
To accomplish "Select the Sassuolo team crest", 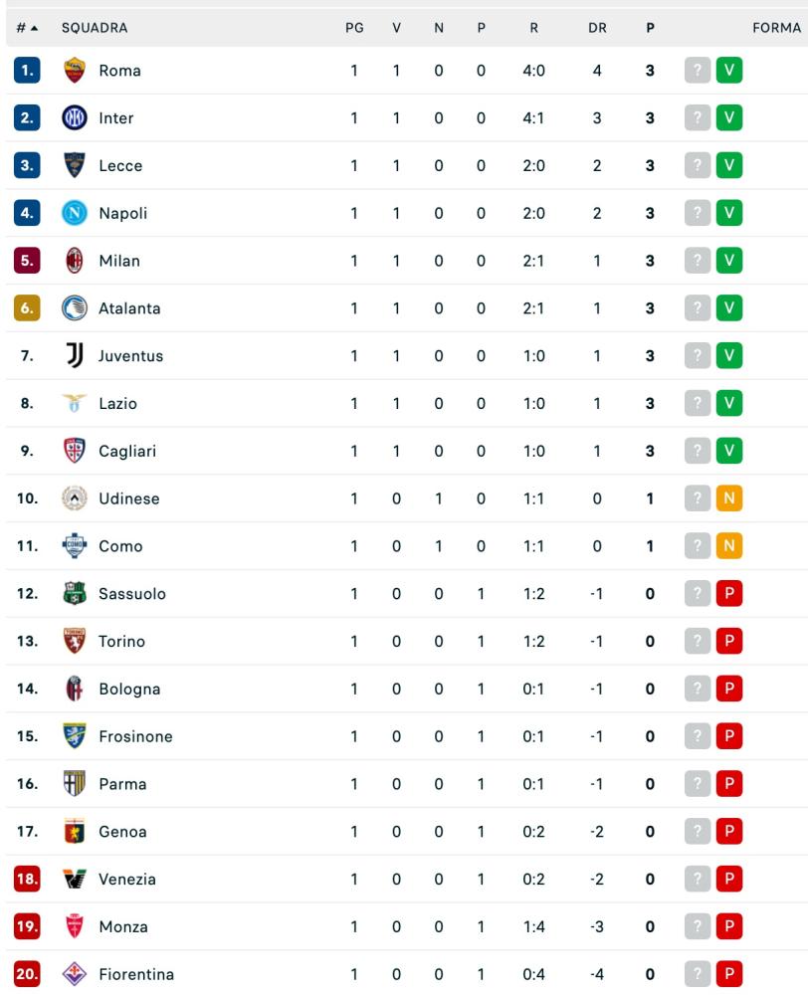I will coord(75,593).
